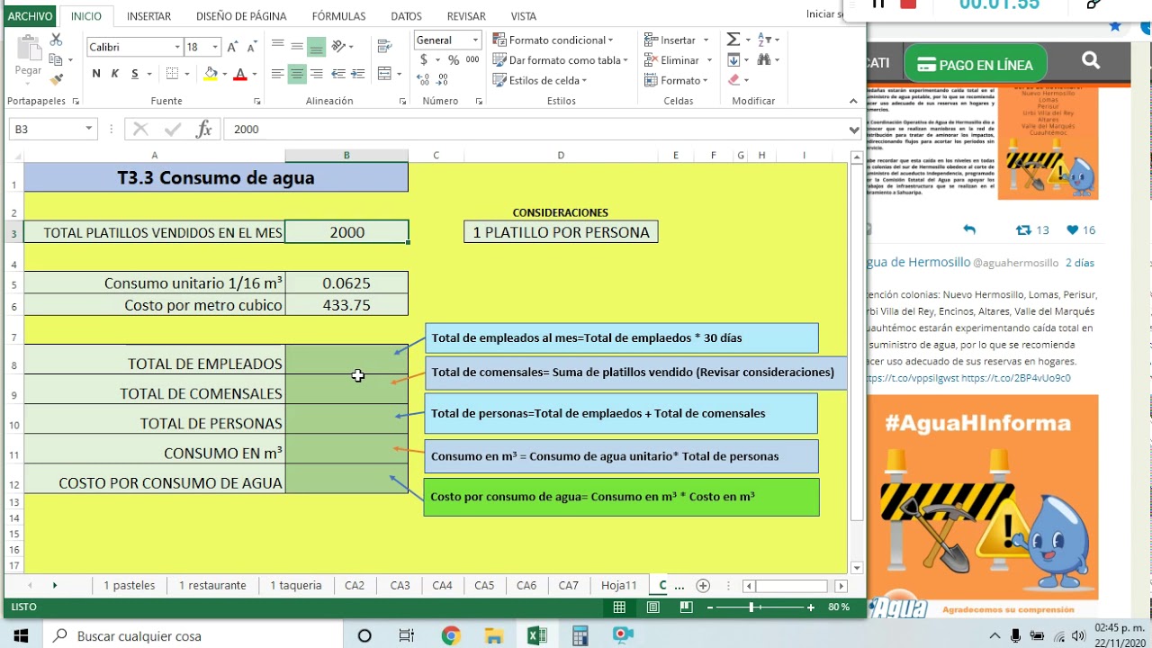Image resolution: width=1152 pixels, height=648 pixels.
Task: Click the AutoSum sigma icon
Action: point(733,40)
